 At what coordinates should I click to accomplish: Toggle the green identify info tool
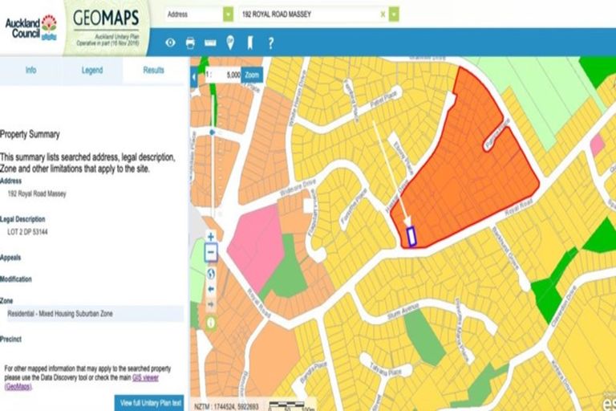click(211, 323)
